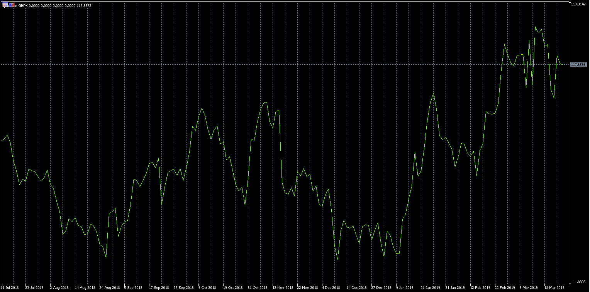Select the 18 Mar 2019 date label
This screenshot has height=292, width=590.
554,288
